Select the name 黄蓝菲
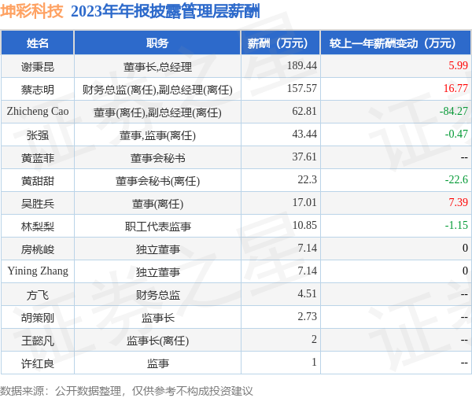The width and height of the screenshot is (472, 398). tap(38, 158)
